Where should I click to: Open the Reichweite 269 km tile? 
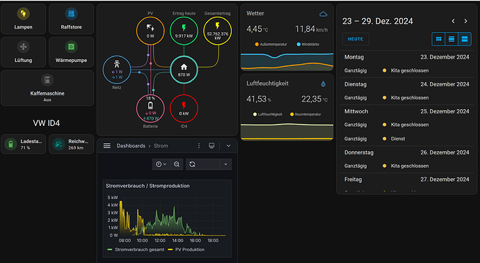tap(72, 144)
